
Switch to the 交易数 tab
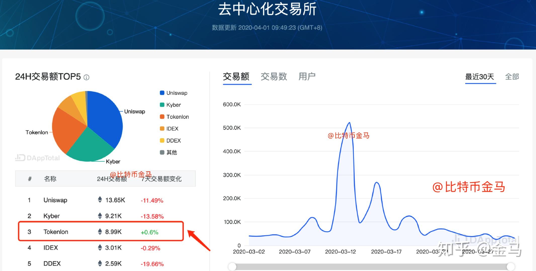pyautogui.click(x=274, y=77)
